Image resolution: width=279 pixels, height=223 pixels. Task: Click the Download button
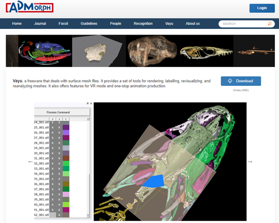coord(241,81)
